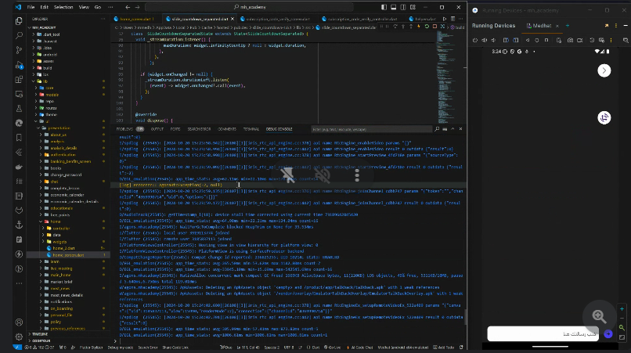Click the muted microphone icon in overlay
The height and width of the screenshot is (353, 631).
pos(322,175)
